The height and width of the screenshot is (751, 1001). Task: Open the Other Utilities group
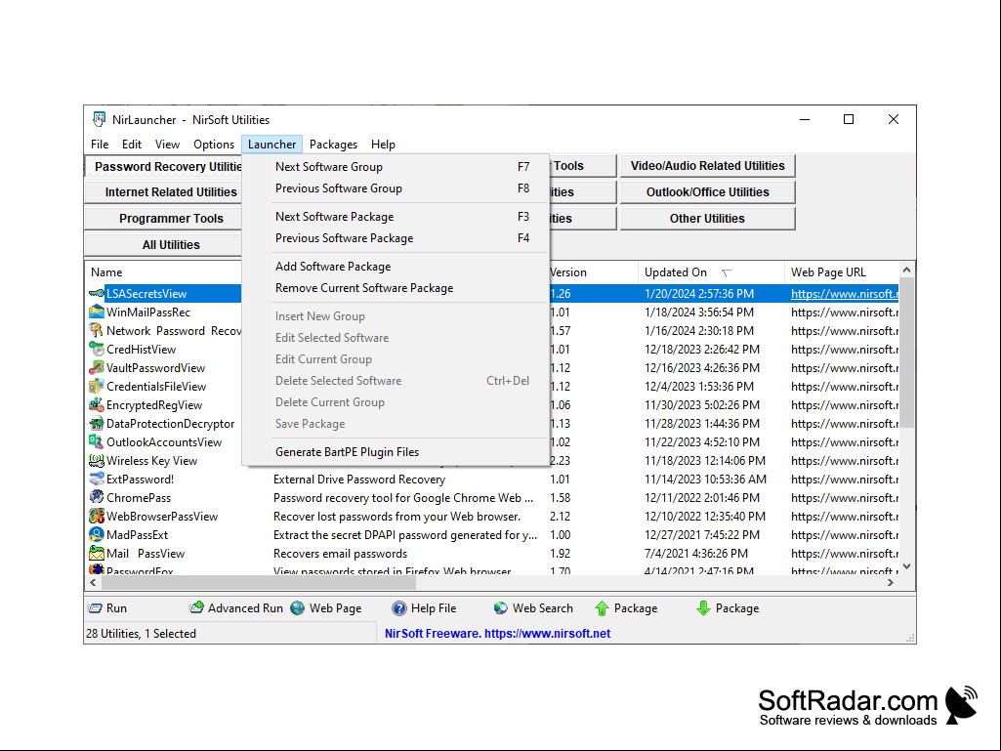tap(708, 219)
